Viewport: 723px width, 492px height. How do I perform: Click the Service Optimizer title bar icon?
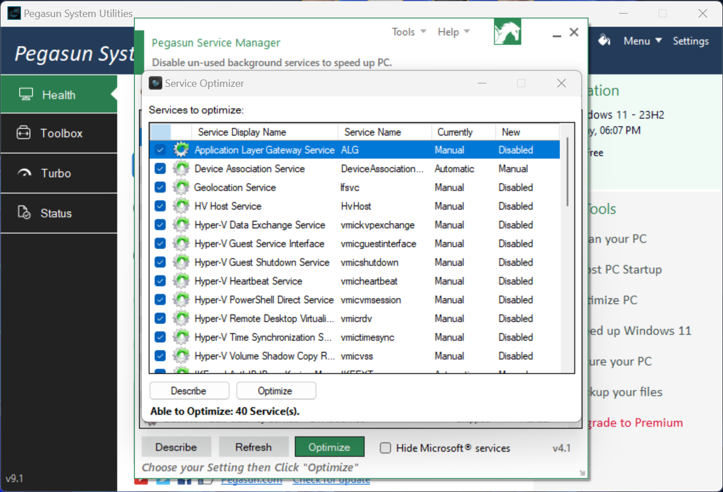[155, 83]
